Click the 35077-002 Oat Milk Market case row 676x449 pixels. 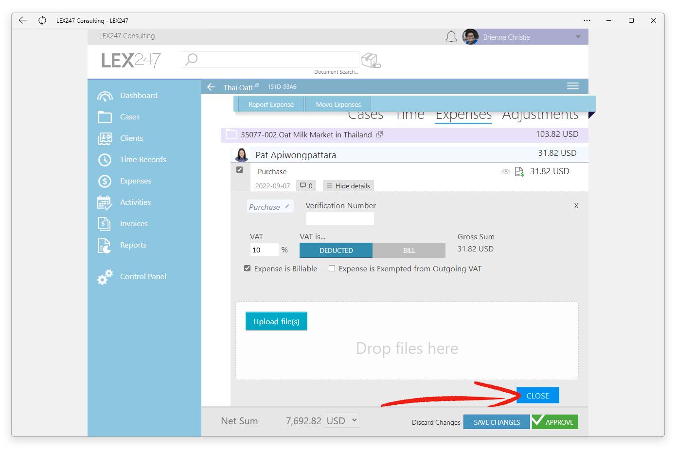point(405,134)
